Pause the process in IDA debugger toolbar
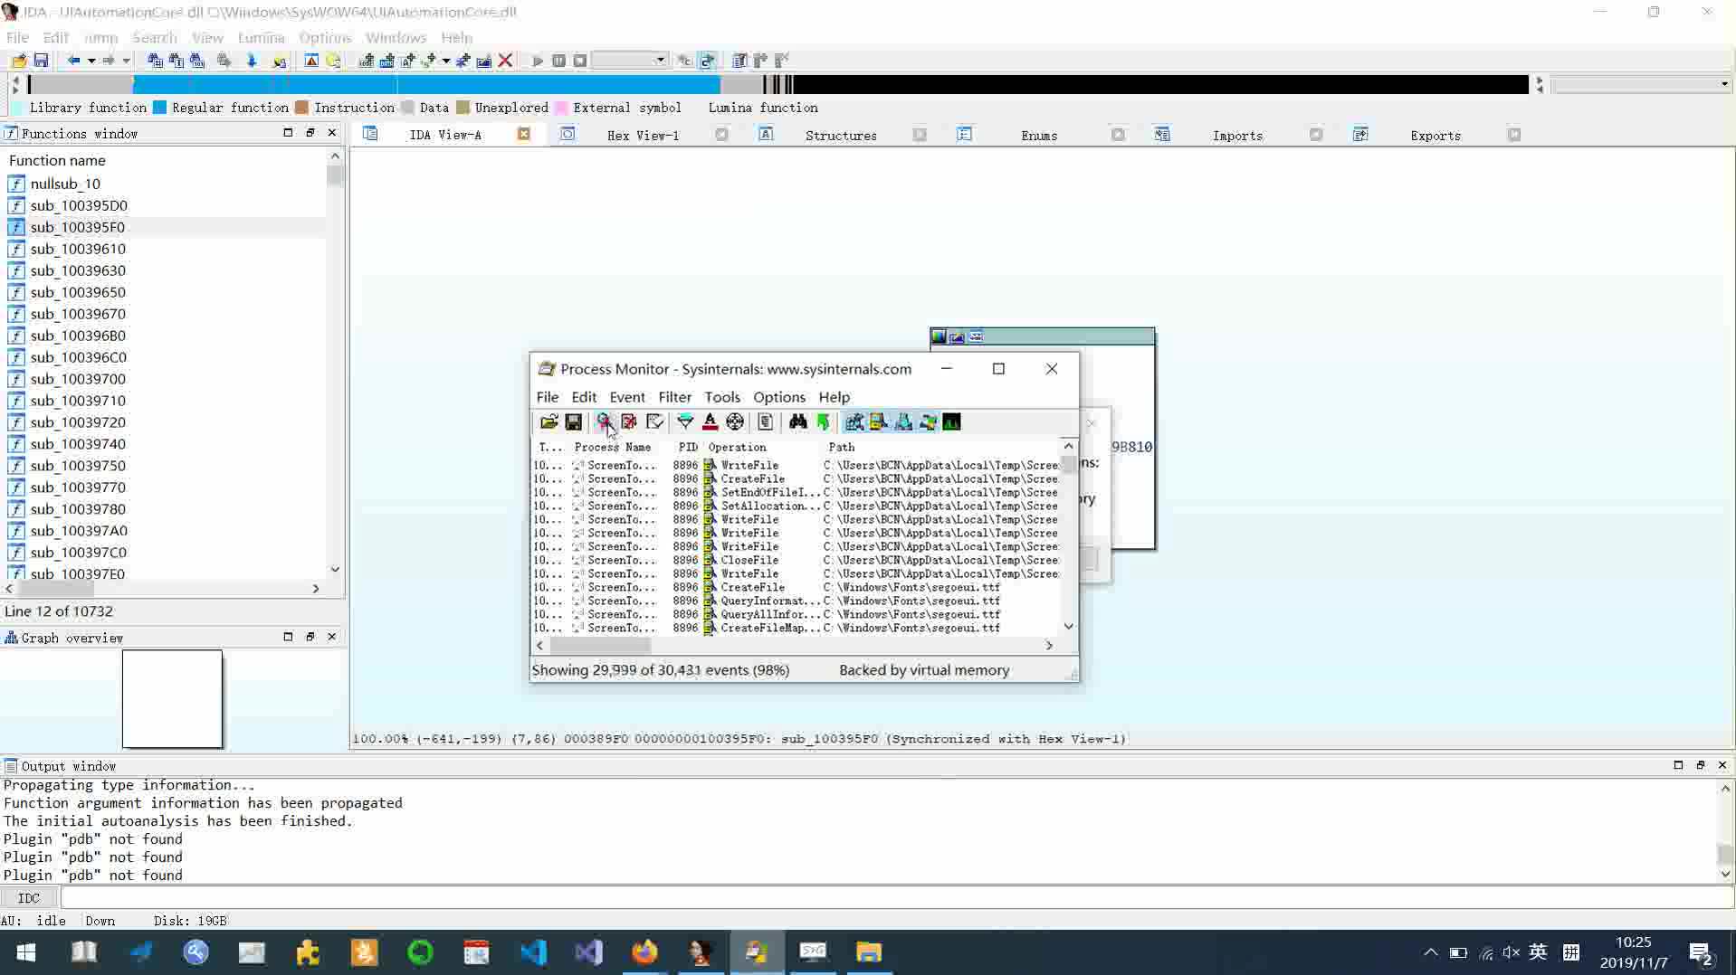Screen dimensions: 1736x975 (558, 61)
